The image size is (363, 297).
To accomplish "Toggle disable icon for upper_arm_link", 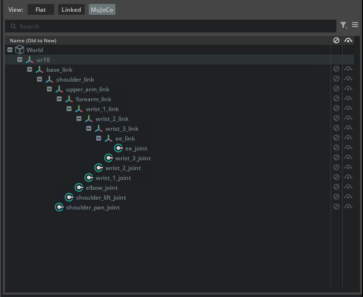I will coord(336,89).
